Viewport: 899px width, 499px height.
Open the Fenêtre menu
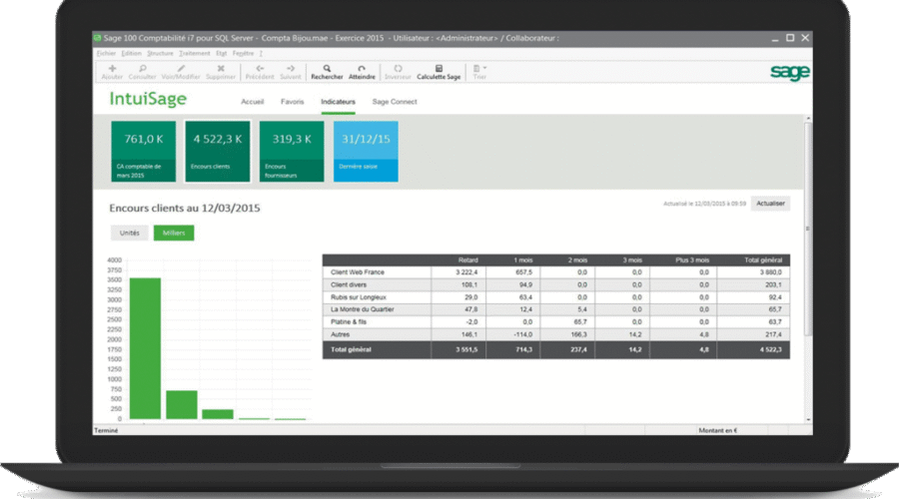click(243, 53)
